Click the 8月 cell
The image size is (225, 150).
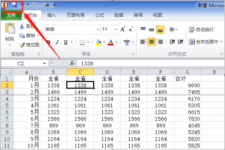26,132
